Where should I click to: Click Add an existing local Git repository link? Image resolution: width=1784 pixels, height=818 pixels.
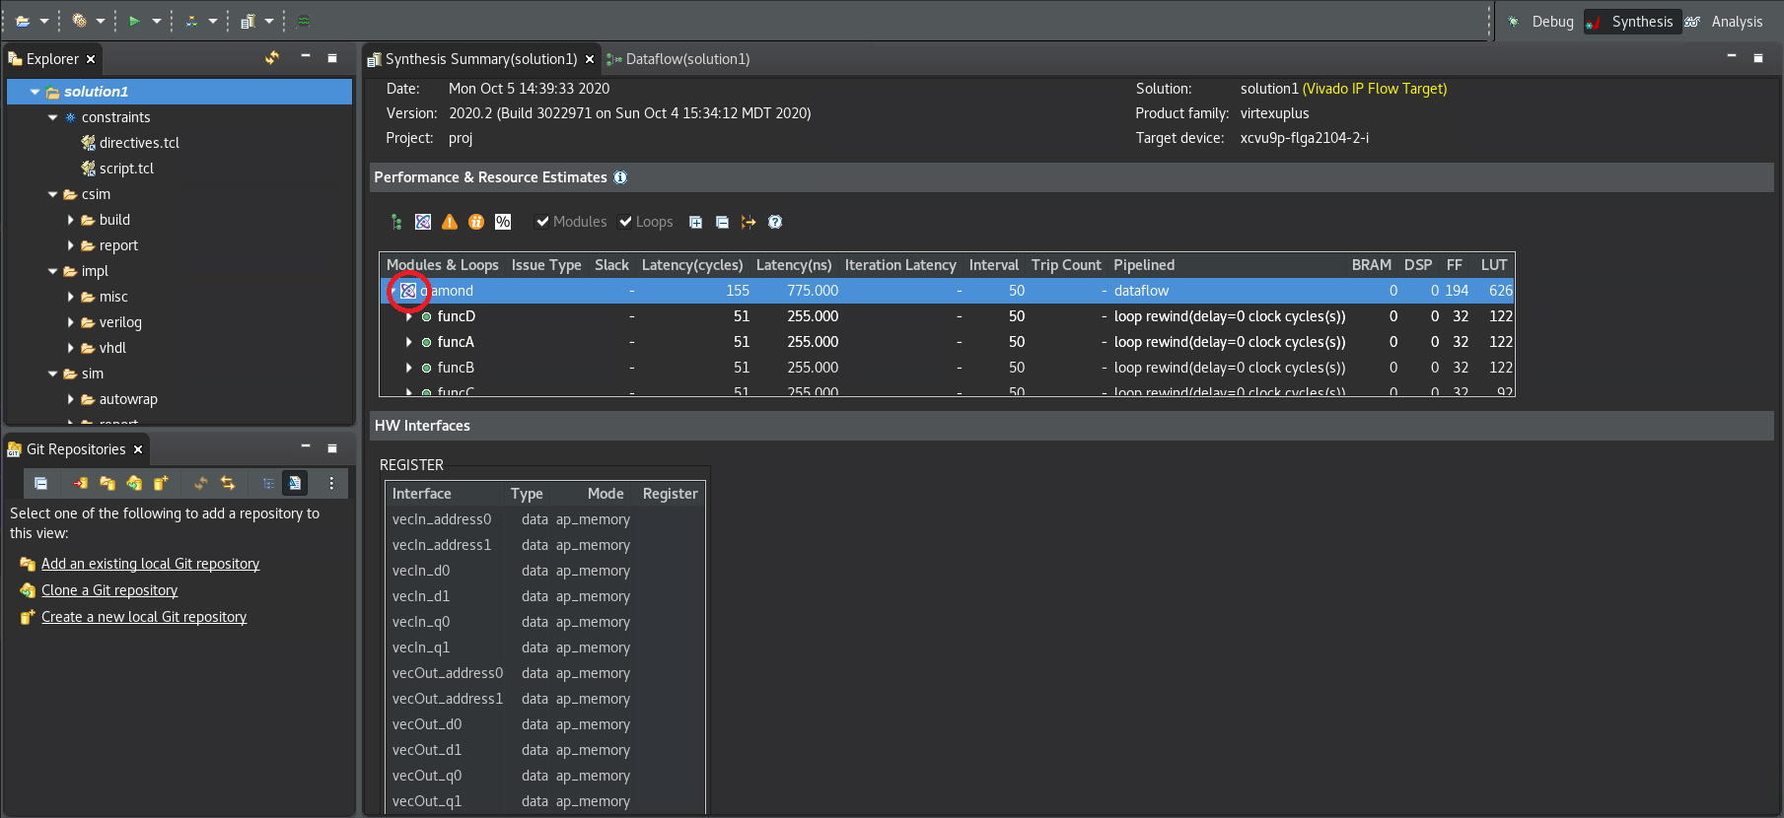(x=150, y=564)
